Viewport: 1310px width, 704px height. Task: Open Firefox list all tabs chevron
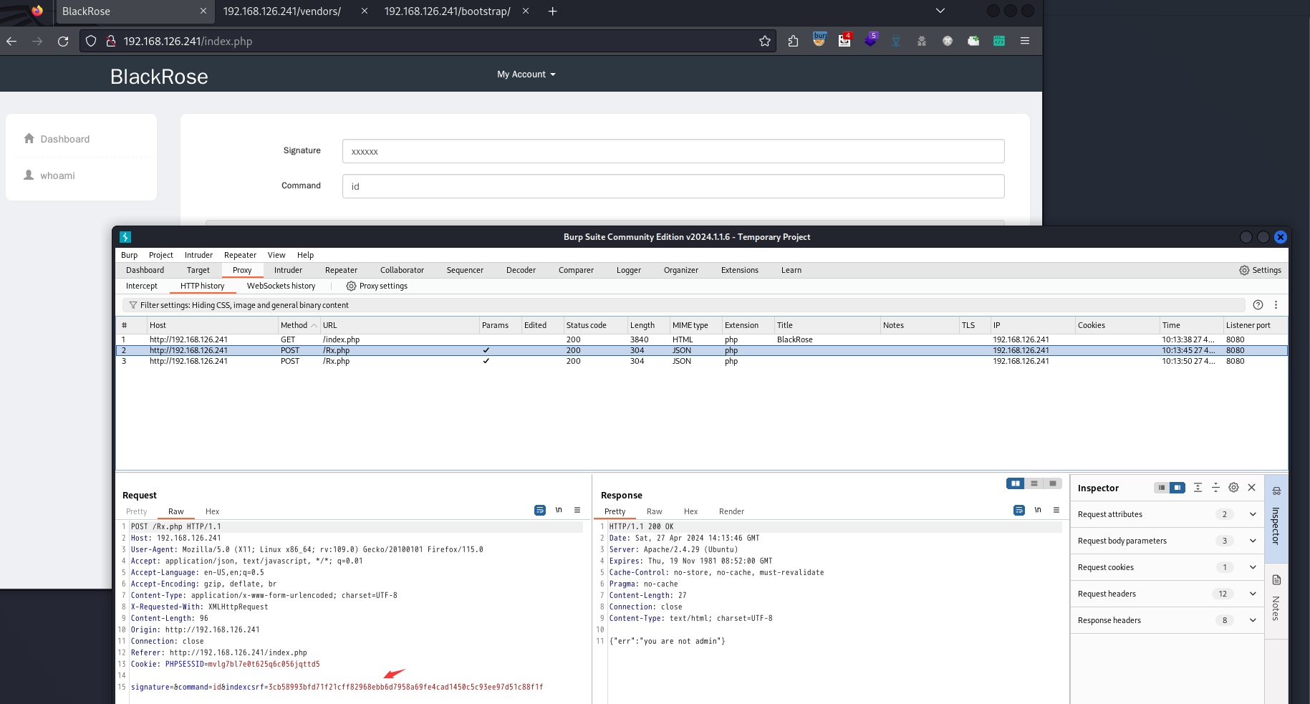pos(940,11)
